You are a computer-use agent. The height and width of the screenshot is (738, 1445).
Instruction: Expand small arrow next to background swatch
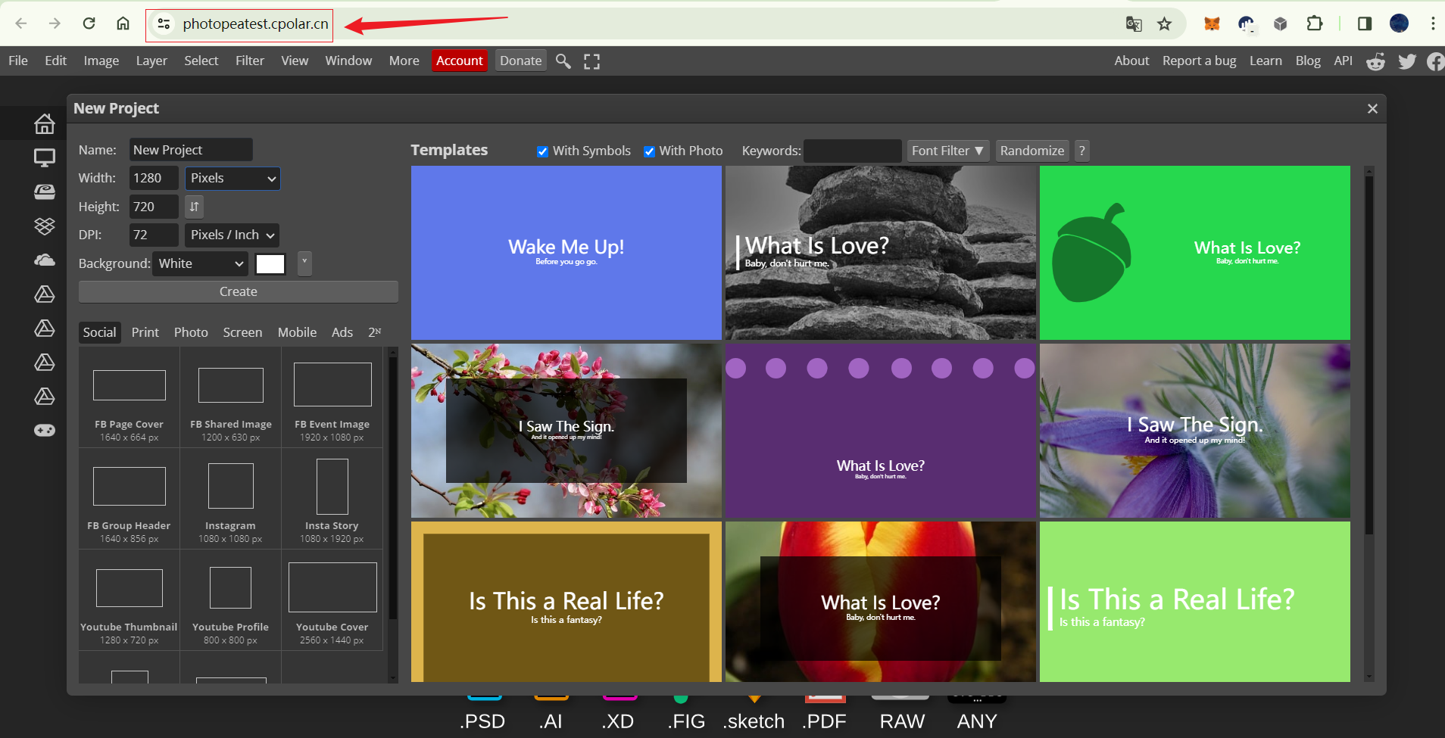pyautogui.click(x=304, y=263)
